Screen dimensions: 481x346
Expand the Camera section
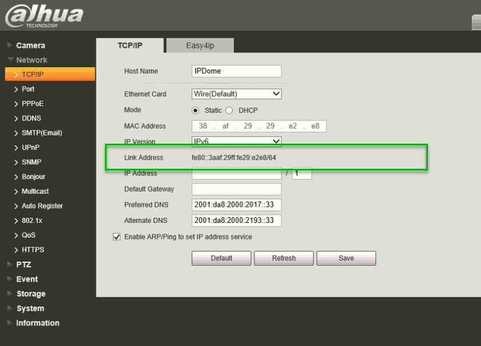[30, 46]
